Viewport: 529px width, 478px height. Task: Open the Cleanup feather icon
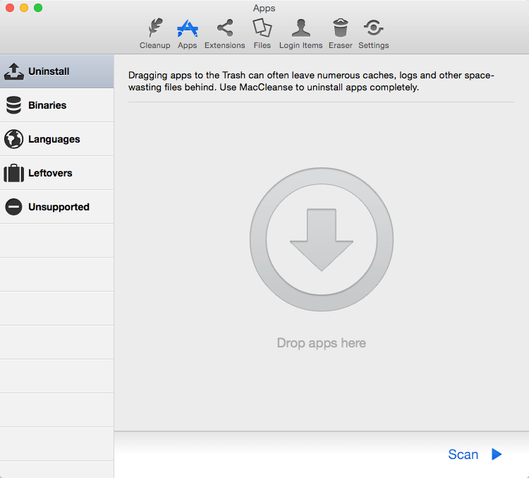pyautogui.click(x=155, y=28)
